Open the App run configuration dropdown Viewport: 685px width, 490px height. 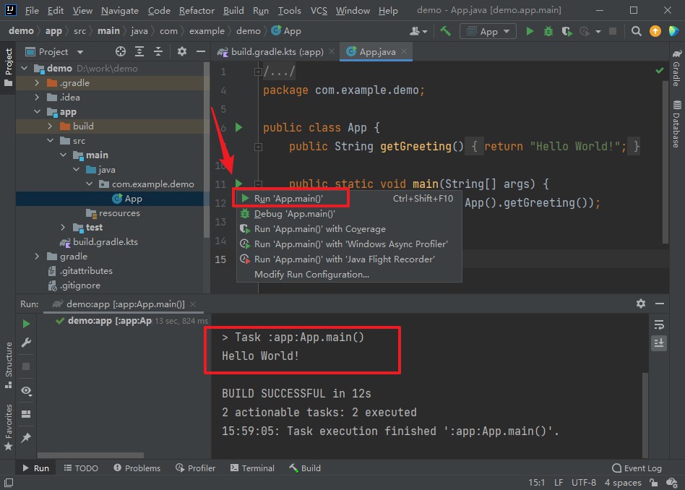tap(488, 32)
